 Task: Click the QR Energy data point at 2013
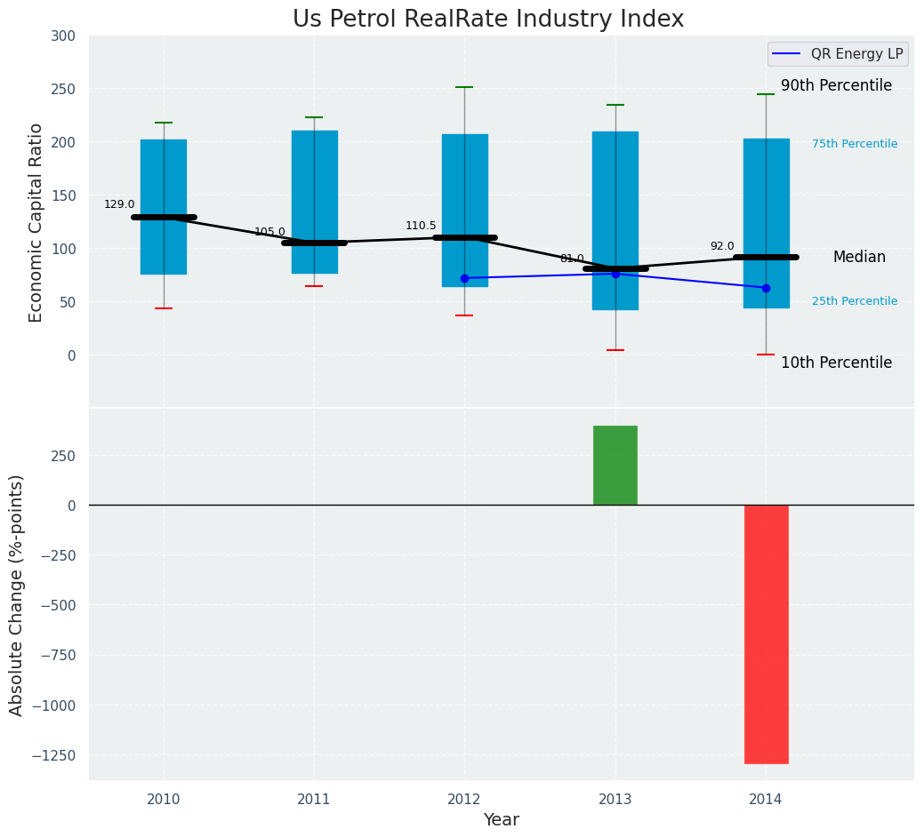[x=615, y=274]
